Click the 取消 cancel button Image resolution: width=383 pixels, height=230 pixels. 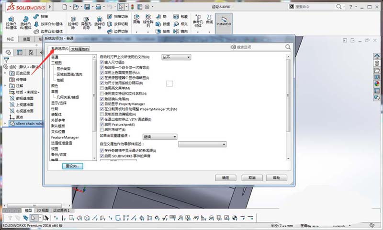tap(252, 178)
